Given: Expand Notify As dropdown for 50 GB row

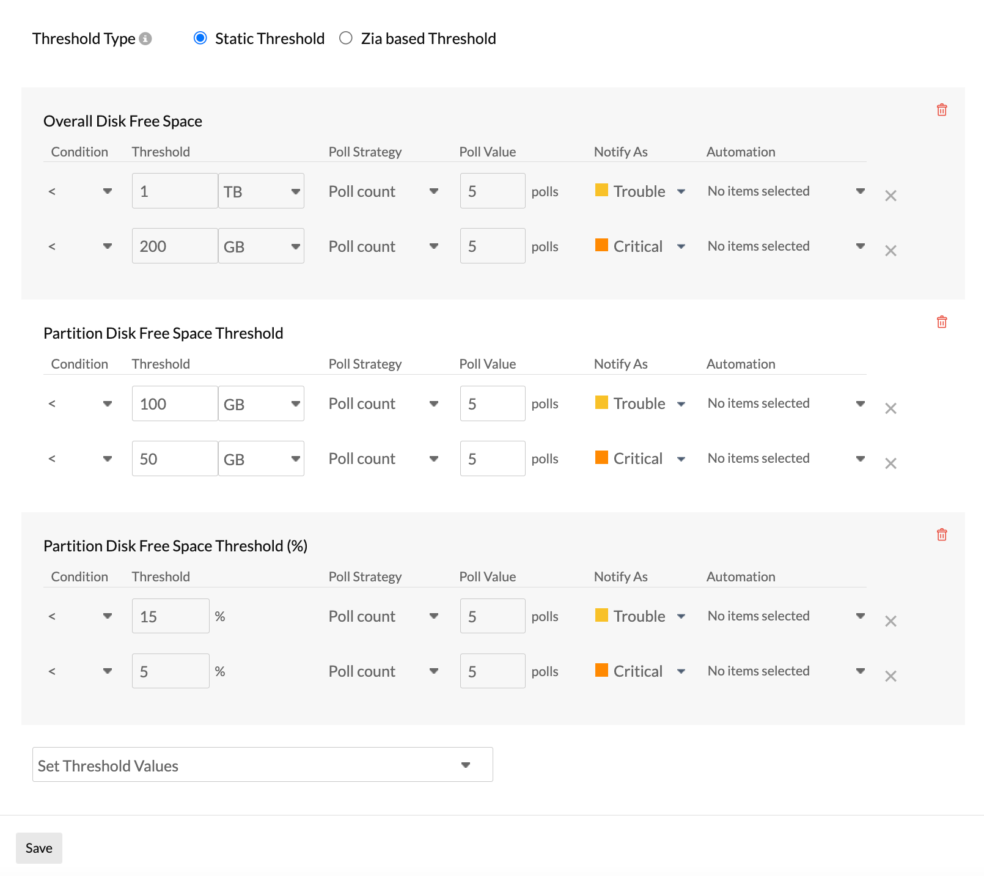Looking at the screenshot, I should click(681, 459).
